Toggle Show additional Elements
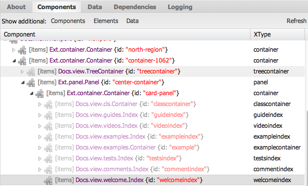 [106, 21]
